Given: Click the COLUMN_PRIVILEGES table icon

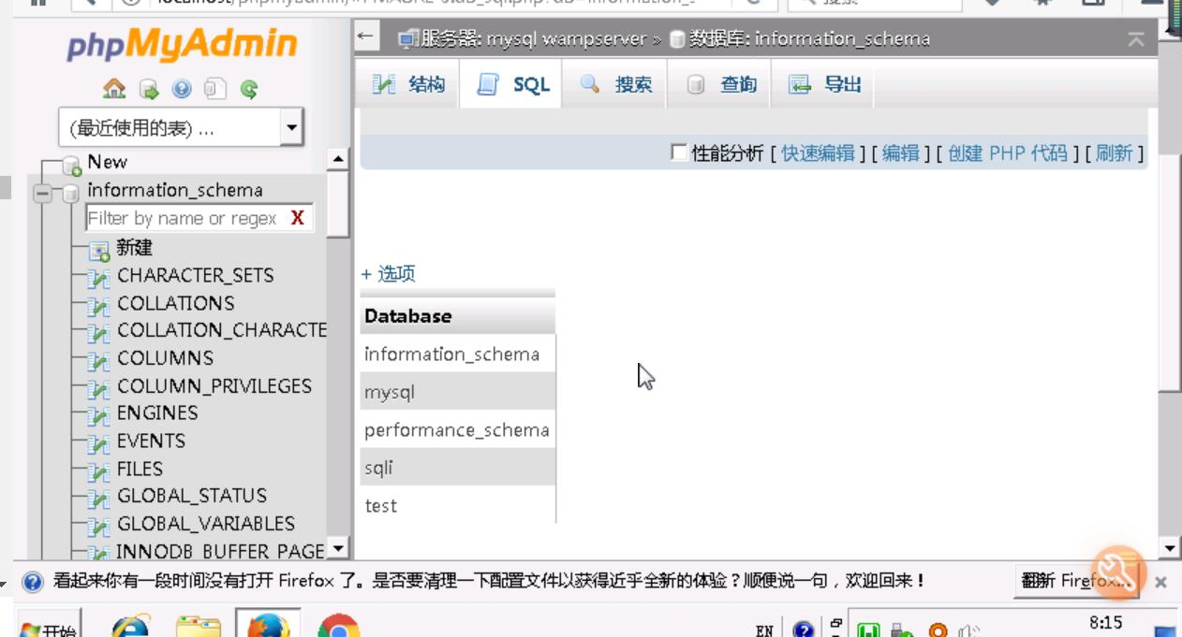Looking at the screenshot, I should [x=99, y=388].
